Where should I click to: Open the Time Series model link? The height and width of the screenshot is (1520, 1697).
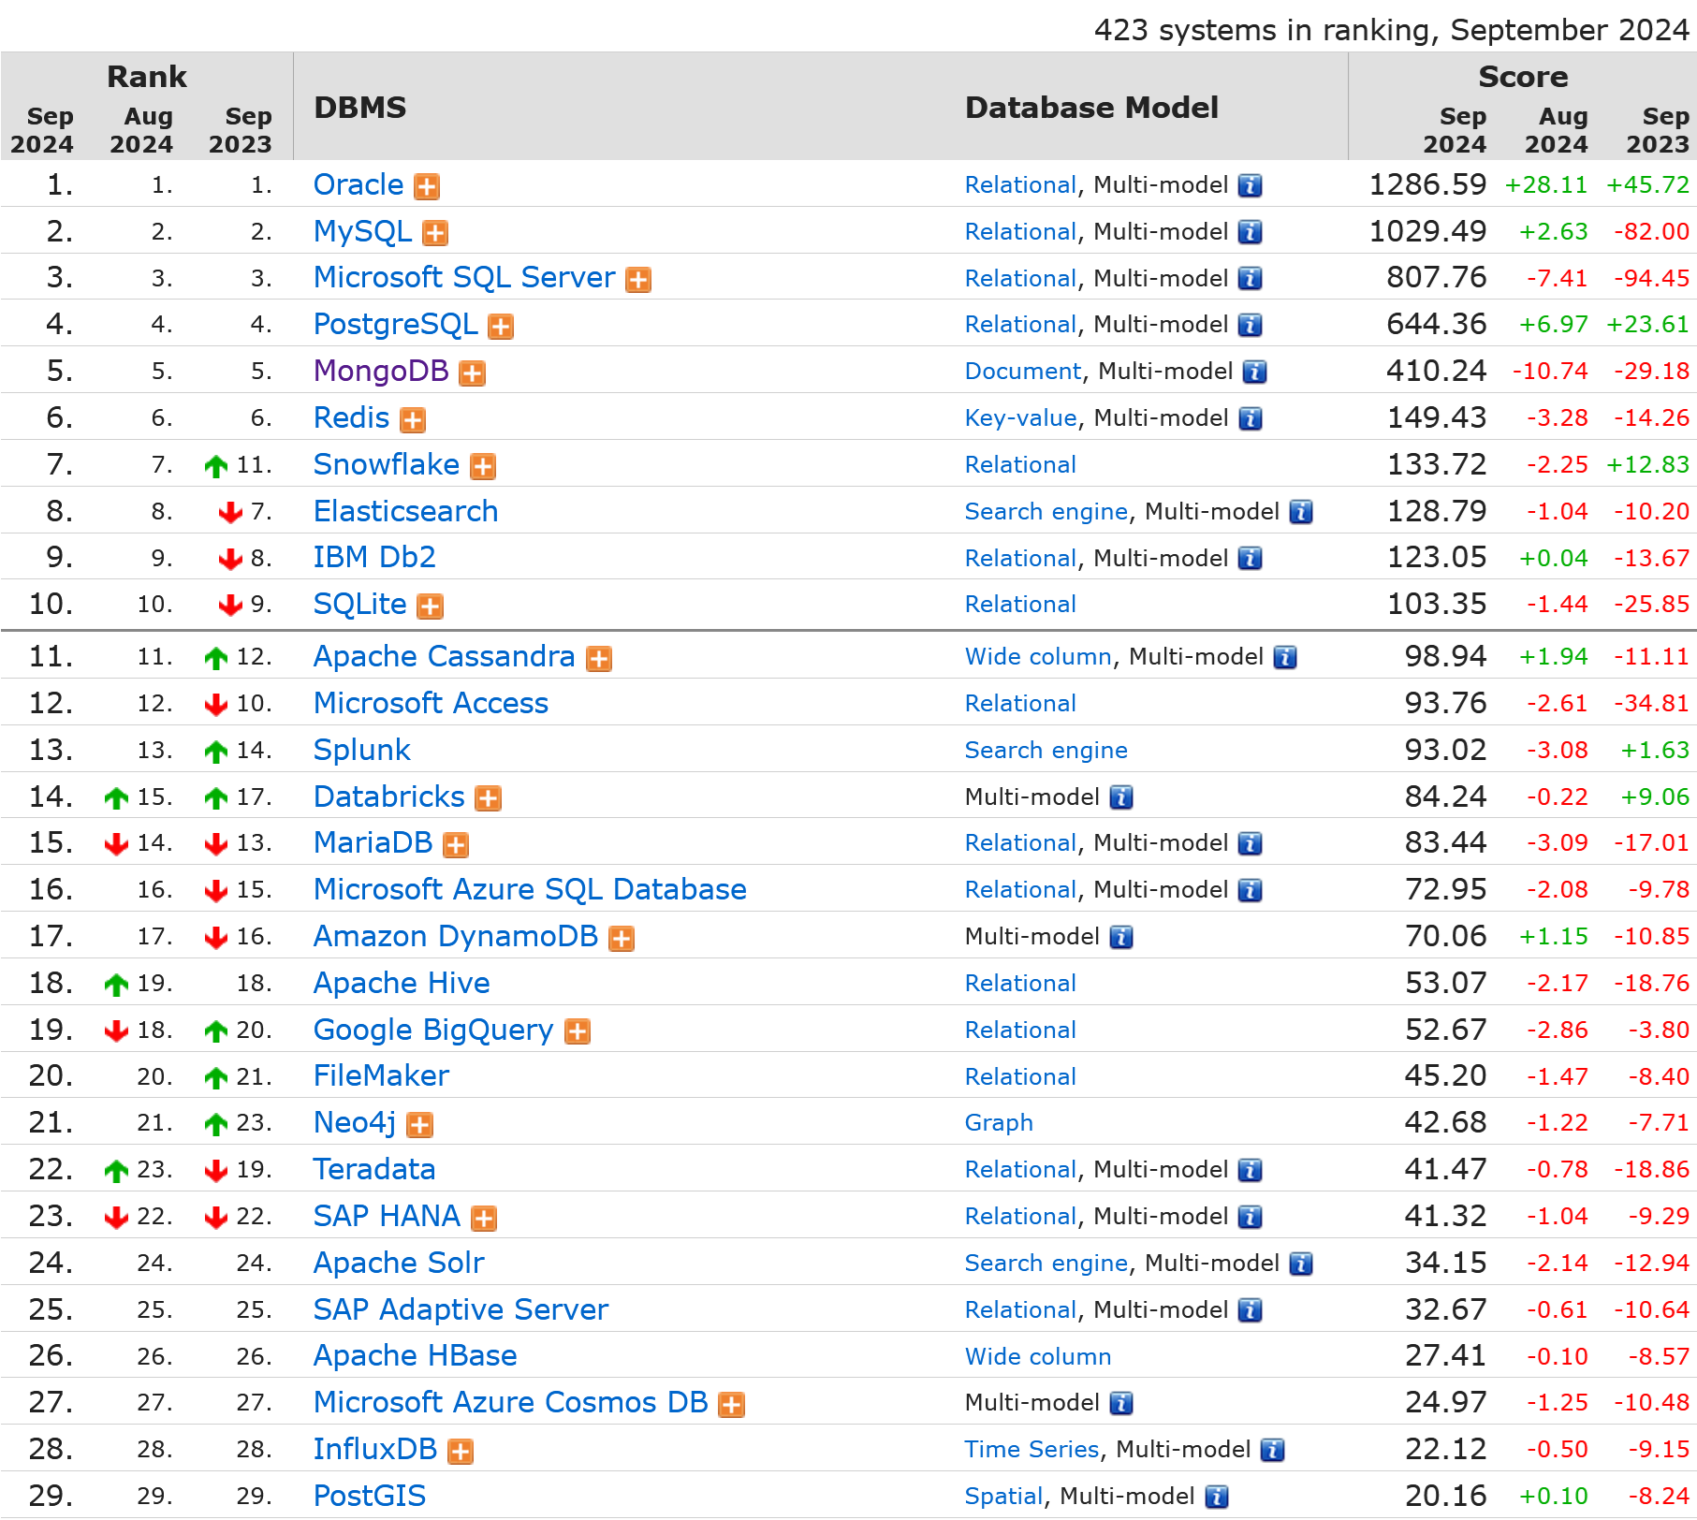pos(1031,1449)
